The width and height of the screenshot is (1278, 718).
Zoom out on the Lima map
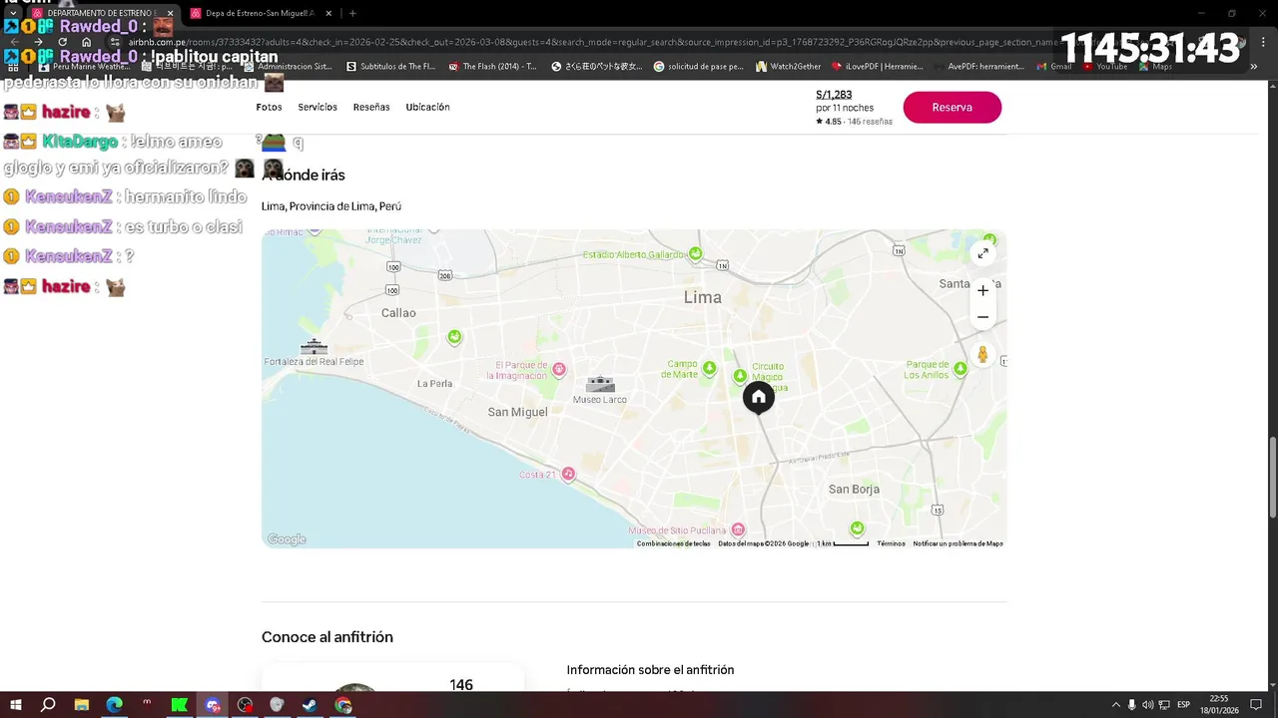pyautogui.click(x=983, y=317)
